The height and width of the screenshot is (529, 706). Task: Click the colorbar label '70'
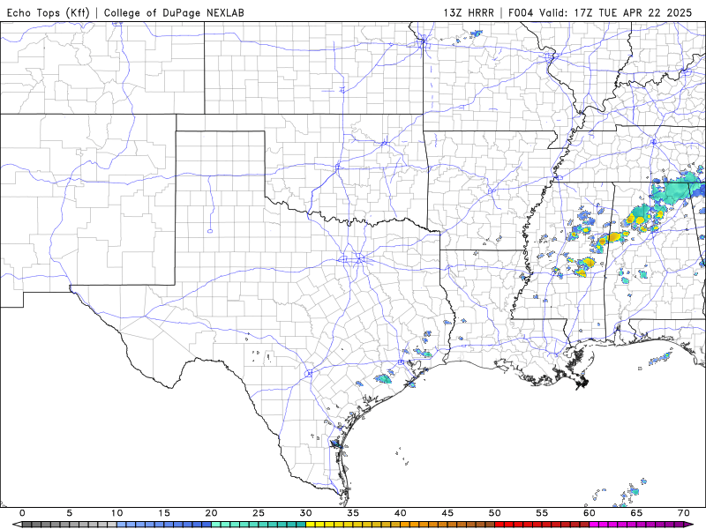coord(683,513)
